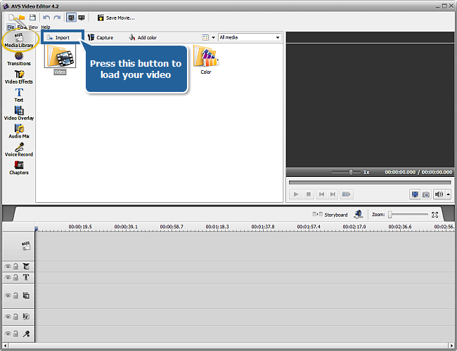Viewport: 457px width, 351px height.
Task: Toggle the first display mode button in toolbar
Action: point(71,18)
